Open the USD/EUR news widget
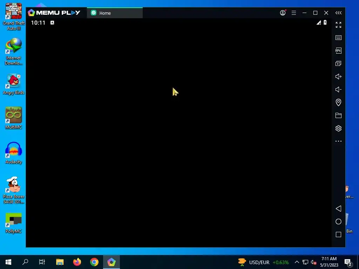Screen dimensions: 359x269 coord(263,262)
